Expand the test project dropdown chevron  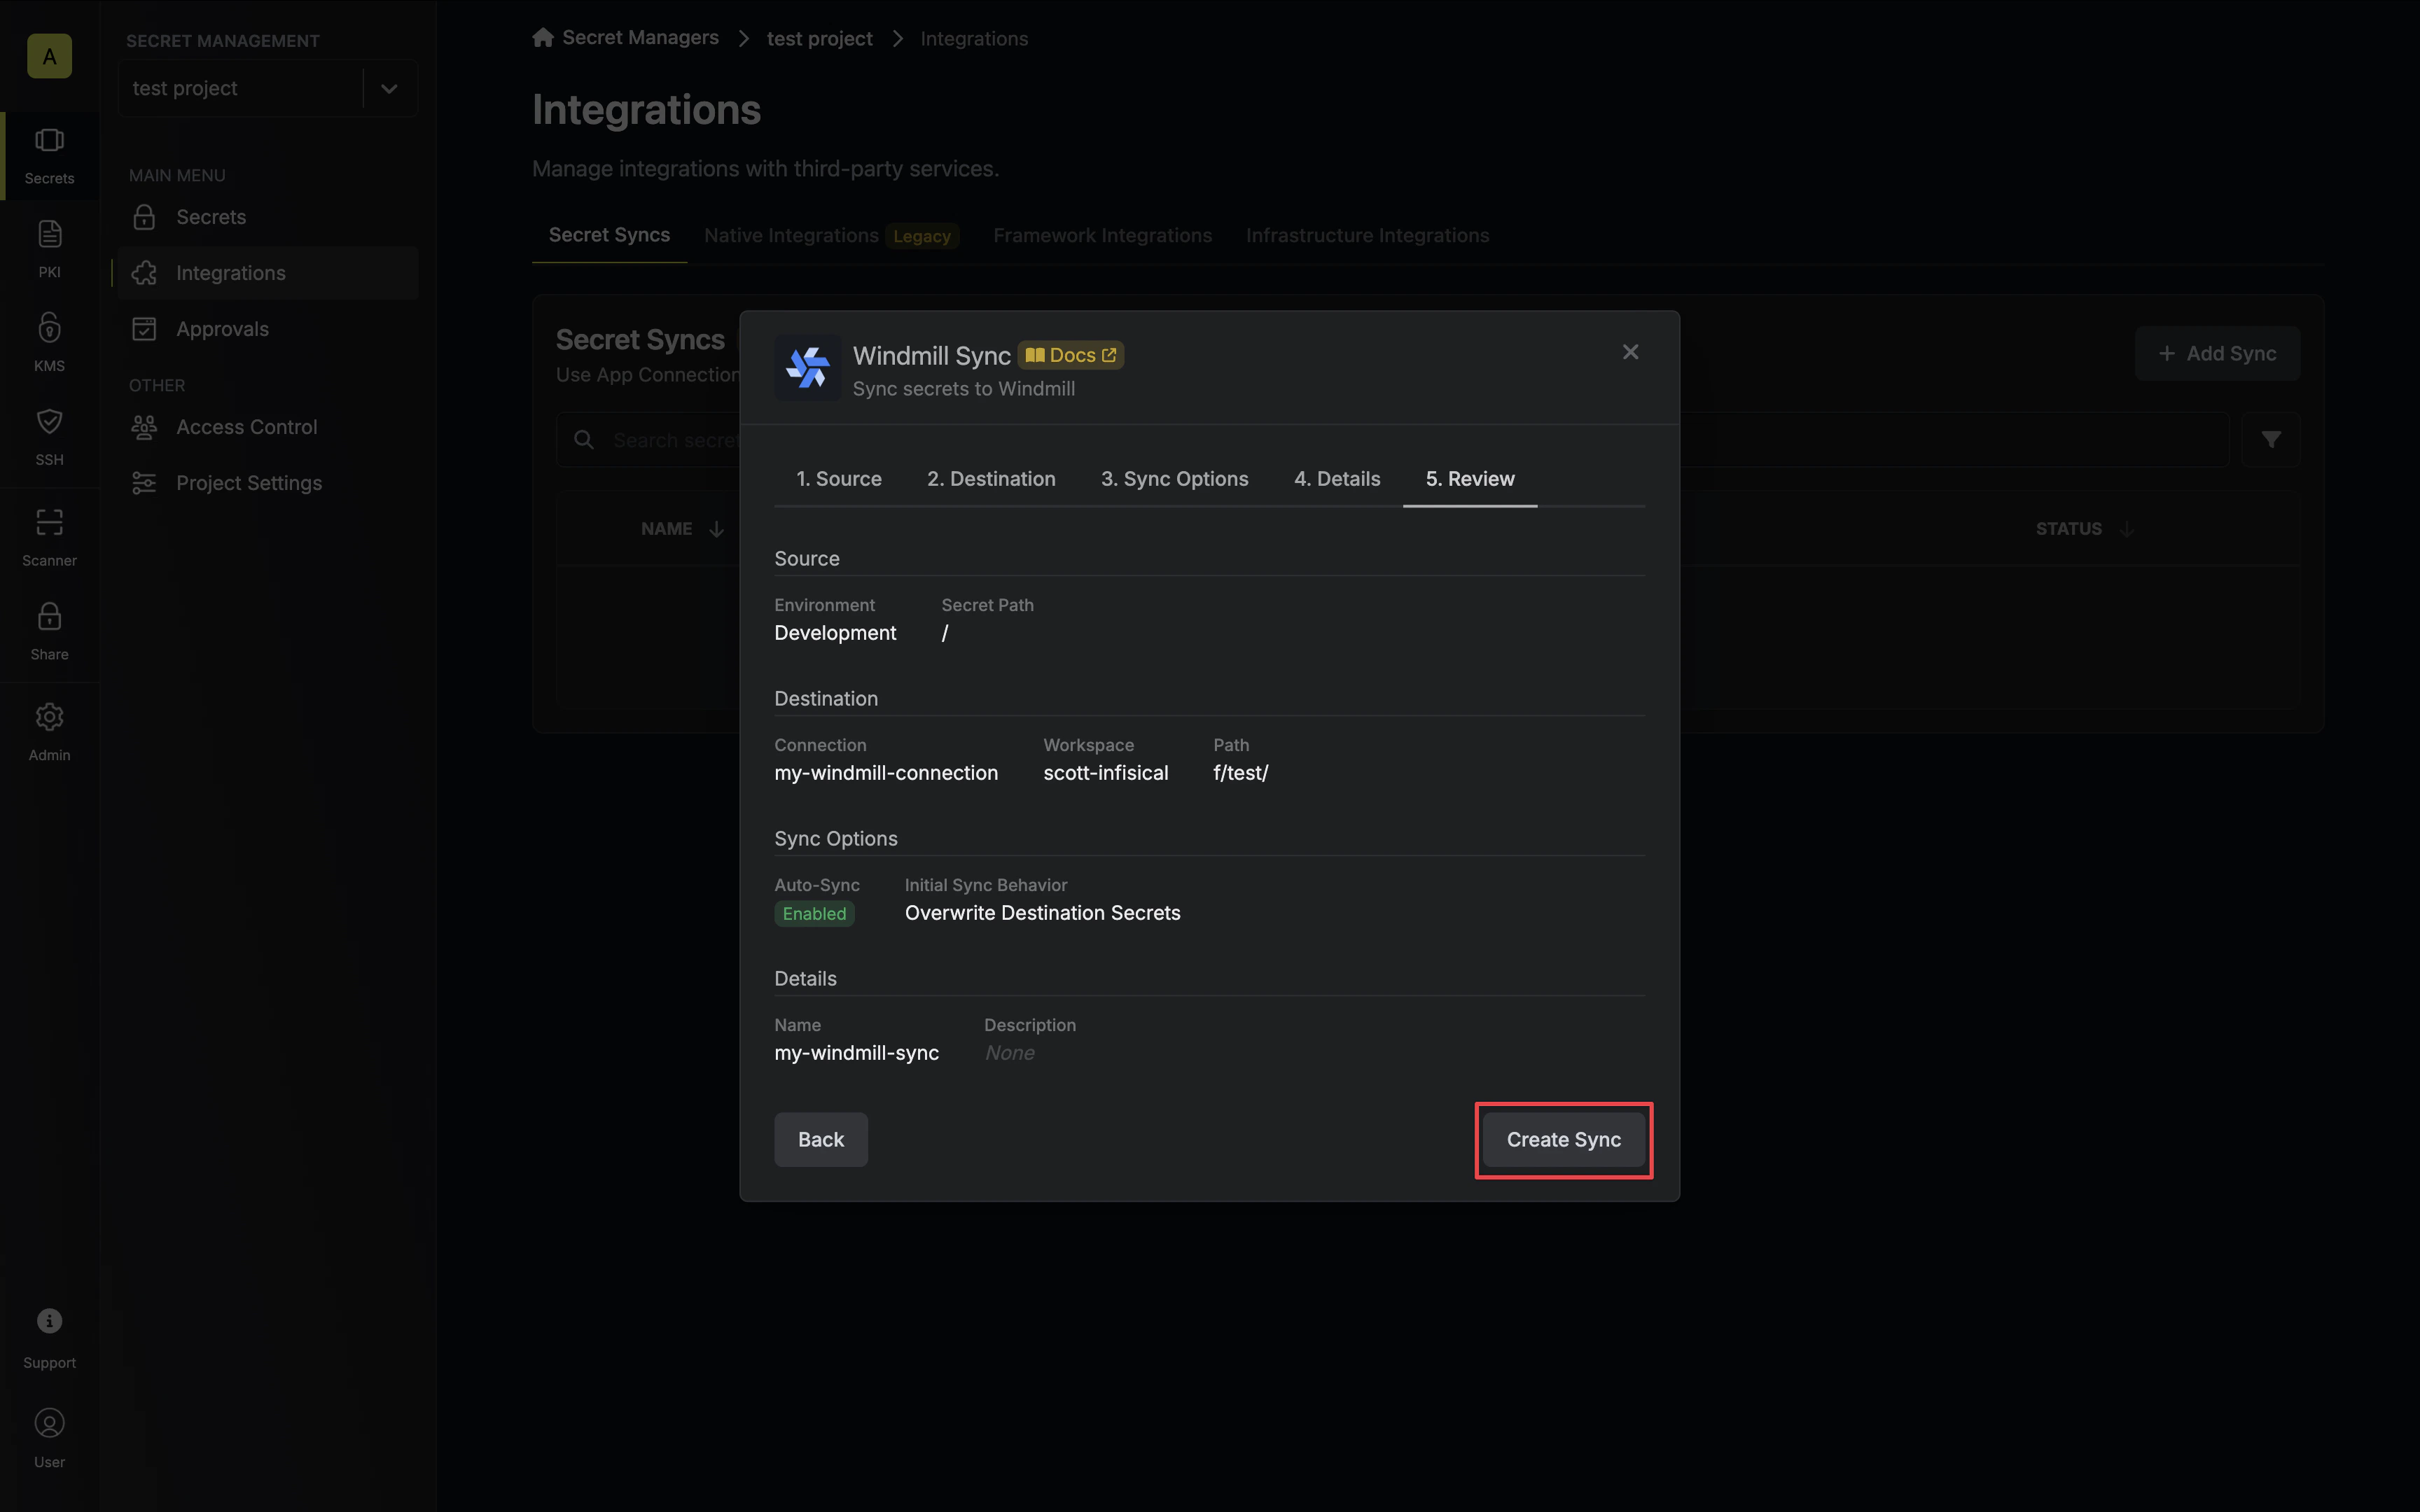[389, 89]
